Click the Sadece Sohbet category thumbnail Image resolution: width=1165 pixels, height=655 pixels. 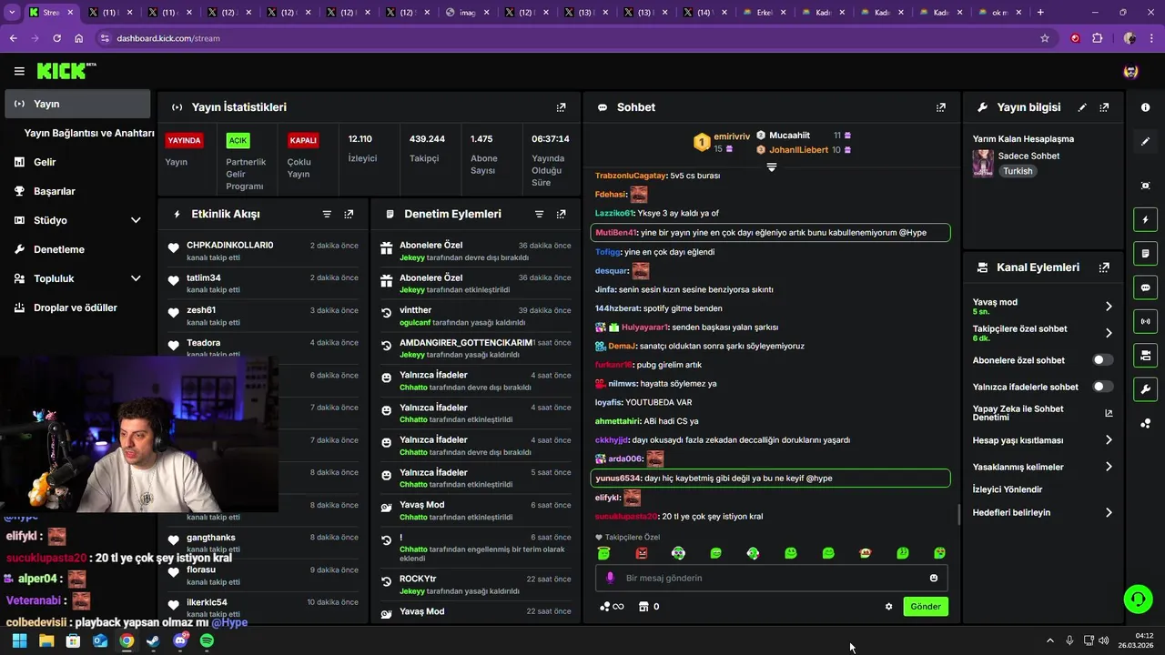tap(983, 163)
